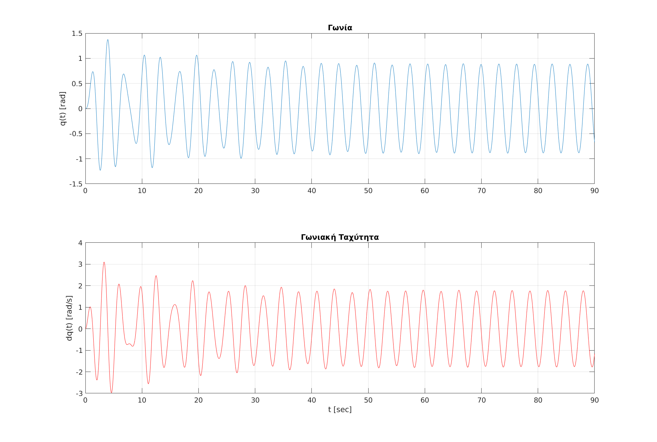This screenshot has height=442, width=657.
Task: Click '50' x-tick under the angle plot
Action: coord(368,191)
